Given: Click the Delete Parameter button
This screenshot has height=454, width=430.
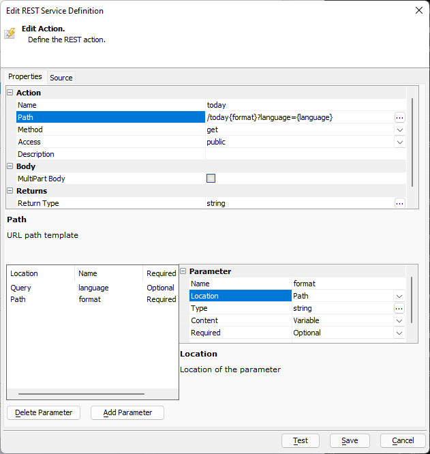Looking at the screenshot, I should [44, 412].
